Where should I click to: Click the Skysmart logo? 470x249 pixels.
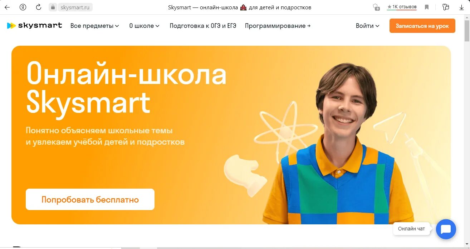(35, 25)
